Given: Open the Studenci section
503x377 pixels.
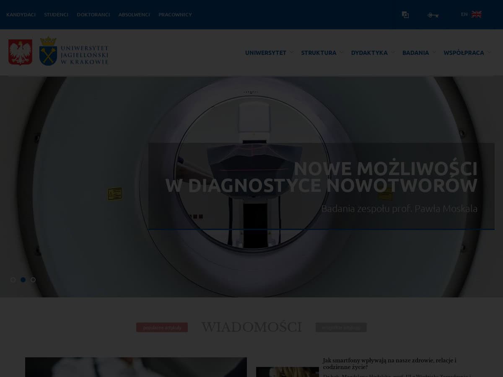Looking at the screenshot, I should pyautogui.click(x=56, y=15).
